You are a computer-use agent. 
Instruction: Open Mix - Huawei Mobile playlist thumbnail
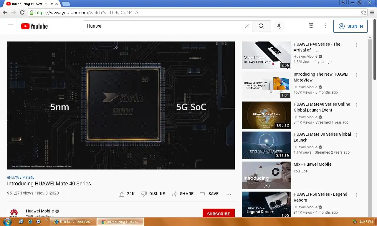click(x=267, y=175)
